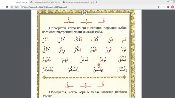
Task: Click the word 'язычка.' at page bottom
Action: [48, 96]
